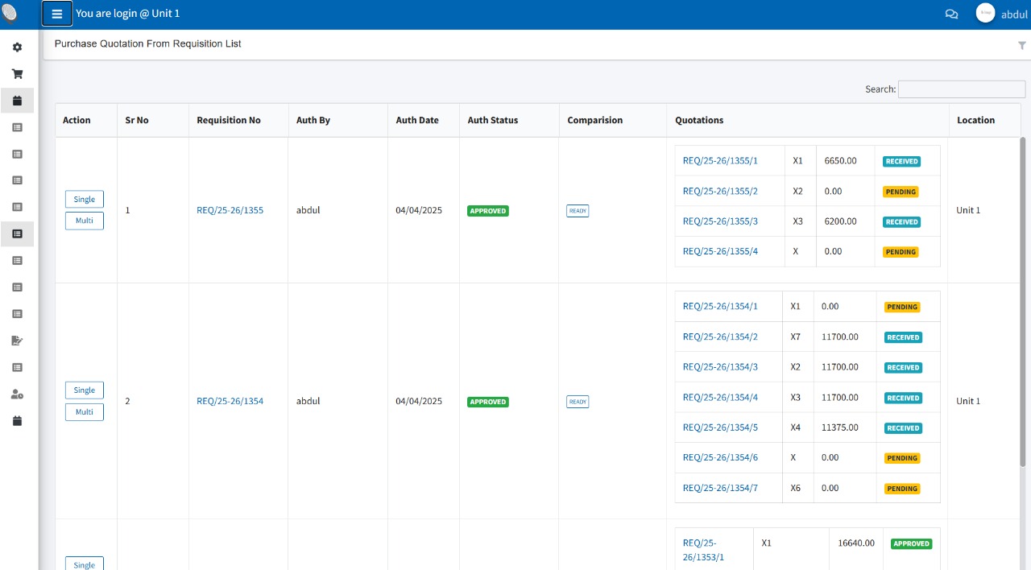Viewport: 1031px width, 570px height.
Task: Click the application logo in top-left corner
Action: coord(9,14)
